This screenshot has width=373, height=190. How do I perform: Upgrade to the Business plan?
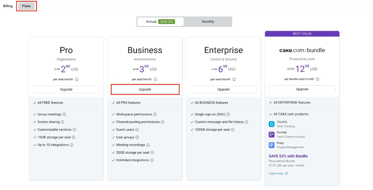(x=145, y=89)
